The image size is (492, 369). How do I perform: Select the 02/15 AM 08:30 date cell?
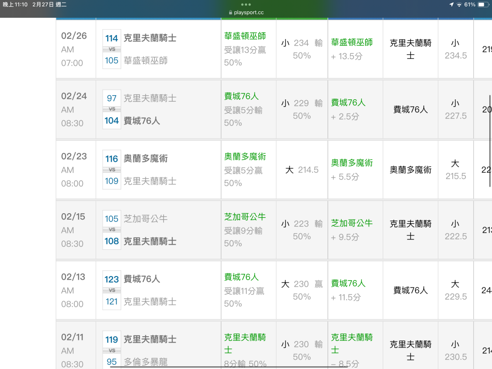pyautogui.click(x=76, y=230)
